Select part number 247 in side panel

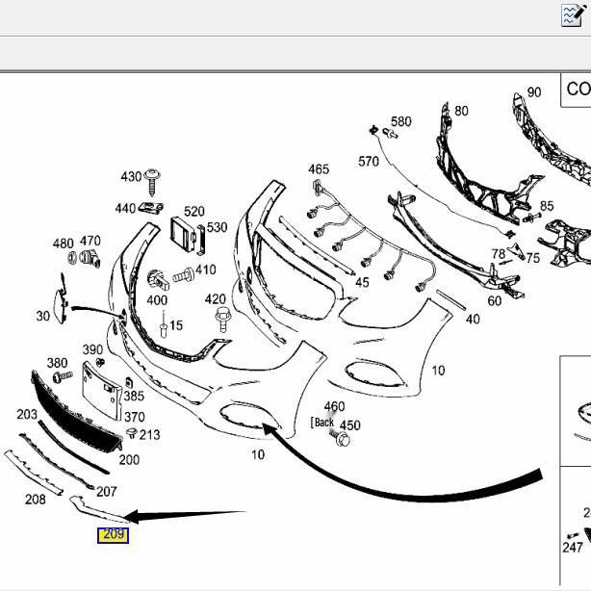coord(572,548)
